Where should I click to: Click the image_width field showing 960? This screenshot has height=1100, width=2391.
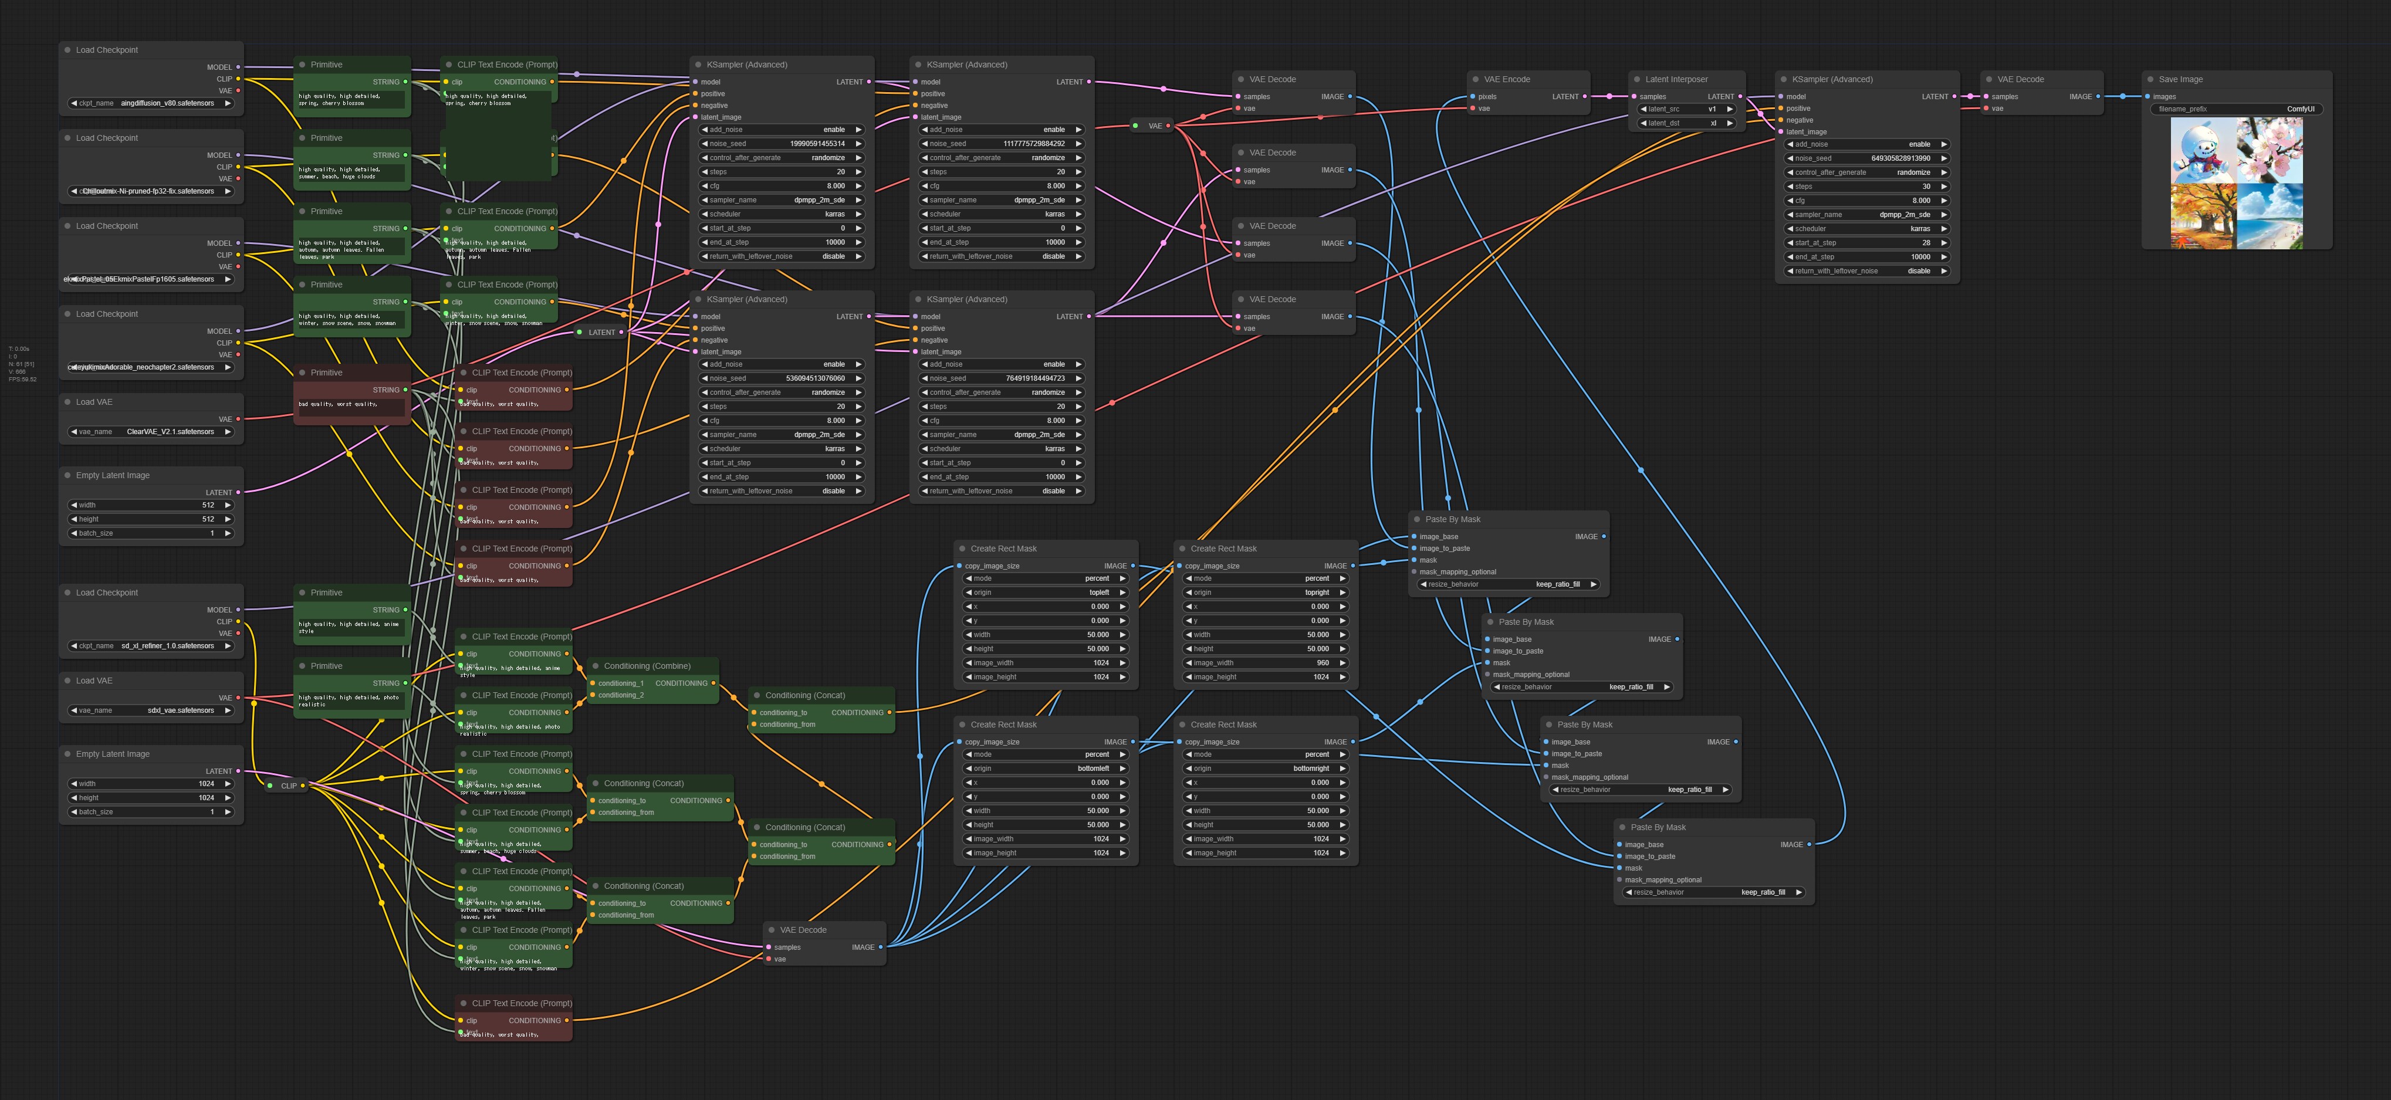tap(1264, 663)
